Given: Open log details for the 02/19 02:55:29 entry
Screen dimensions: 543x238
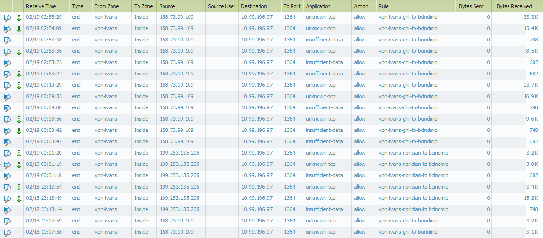Looking at the screenshot, I should click(x=8, y=17).
